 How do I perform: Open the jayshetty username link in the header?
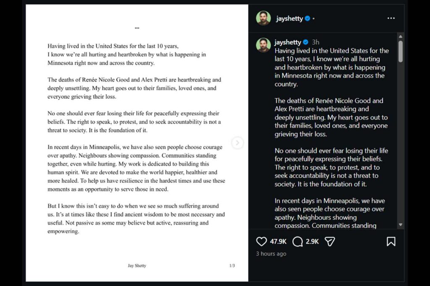coord(290,18)
